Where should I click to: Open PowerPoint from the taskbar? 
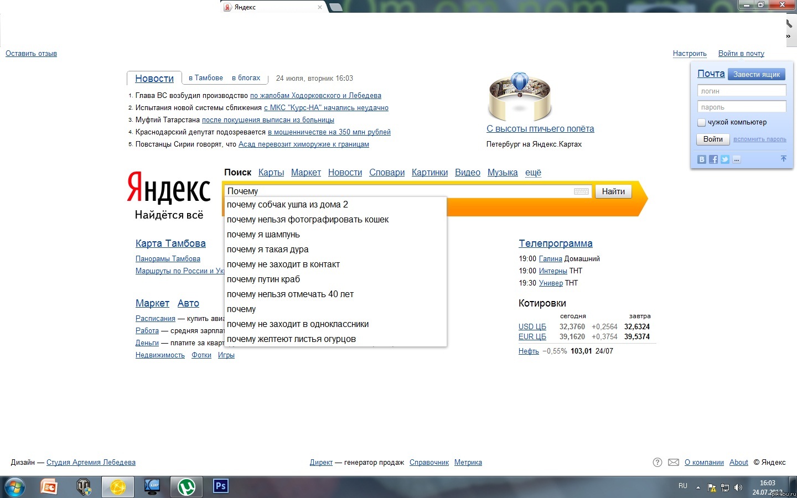click(x=49, y=487)
